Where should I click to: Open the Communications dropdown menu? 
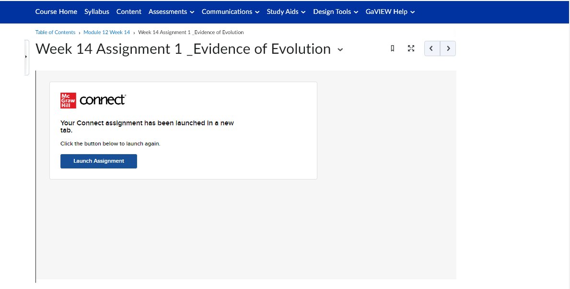pos(231,12)
